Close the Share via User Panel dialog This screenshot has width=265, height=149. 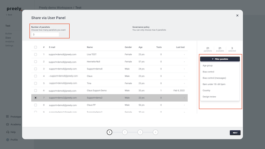[237, 16]
